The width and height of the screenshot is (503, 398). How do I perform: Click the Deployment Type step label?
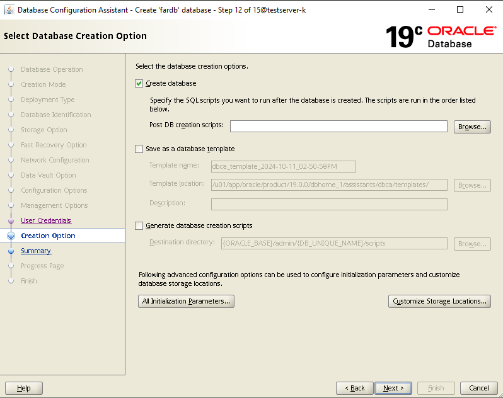[47, 99]
